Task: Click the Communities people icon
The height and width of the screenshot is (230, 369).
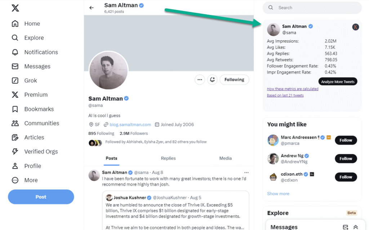Action: 15,123
